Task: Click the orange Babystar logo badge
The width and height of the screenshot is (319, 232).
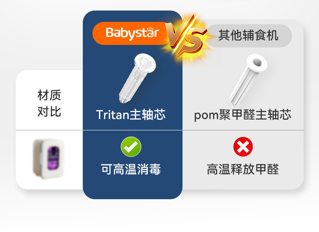Action: [131, 33]
